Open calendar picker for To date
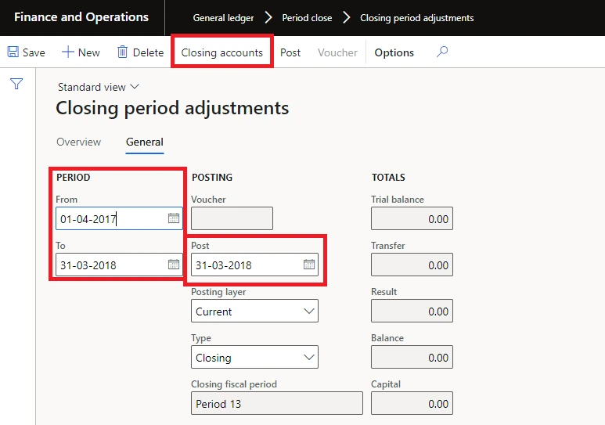605x425 pixels. coord(174,265)
